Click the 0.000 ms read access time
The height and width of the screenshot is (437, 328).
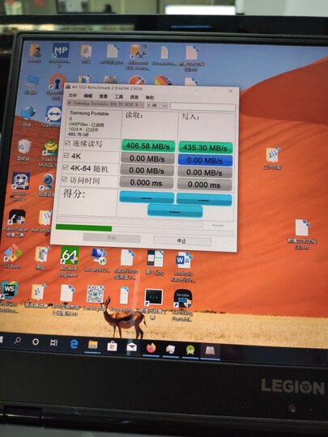coord(147,183)
